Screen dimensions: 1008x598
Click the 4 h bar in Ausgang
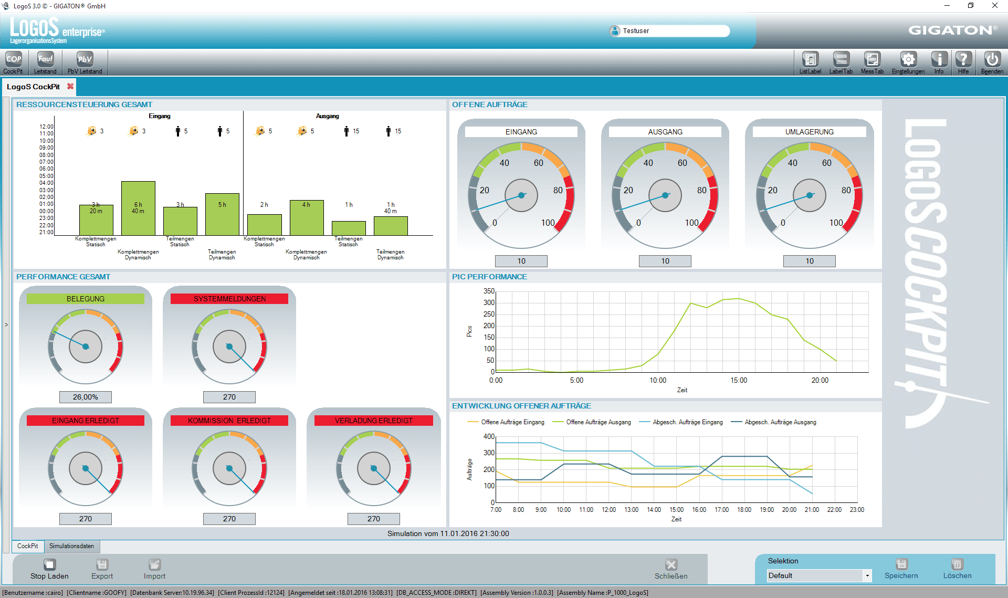(x=307, y=217)
